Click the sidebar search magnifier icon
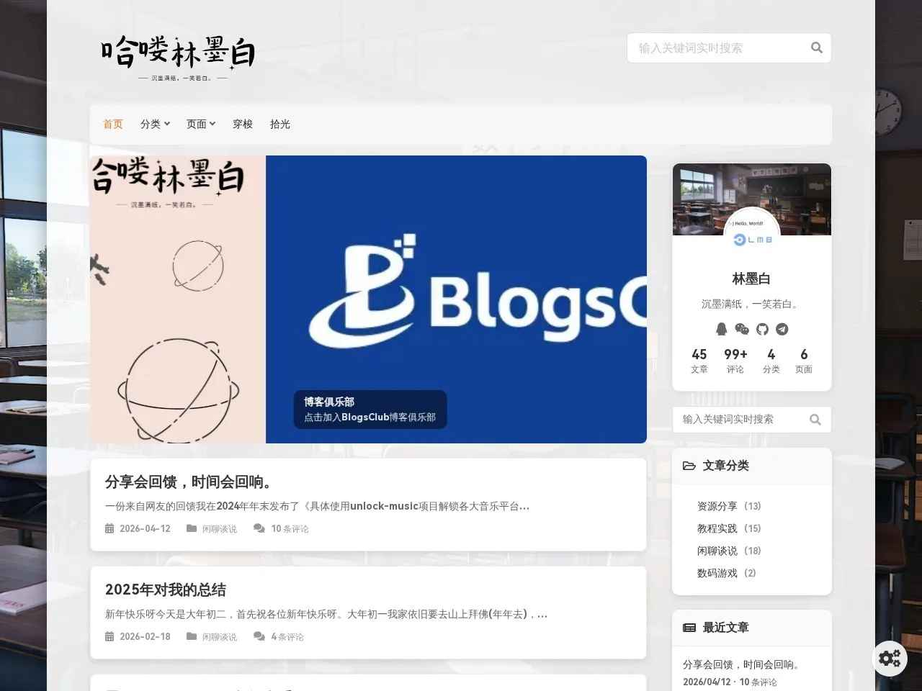922x691 pixels. tap(815, 420)
